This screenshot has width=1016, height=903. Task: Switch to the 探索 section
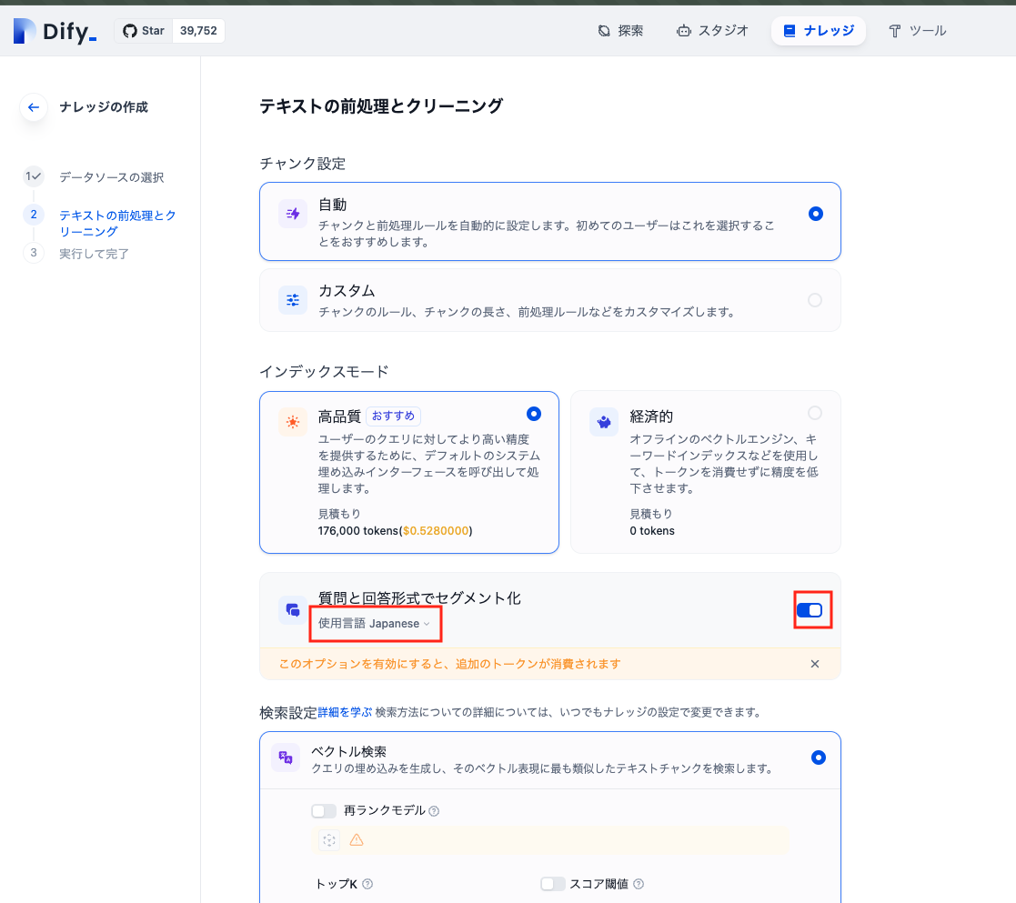(x=620, y=30)
